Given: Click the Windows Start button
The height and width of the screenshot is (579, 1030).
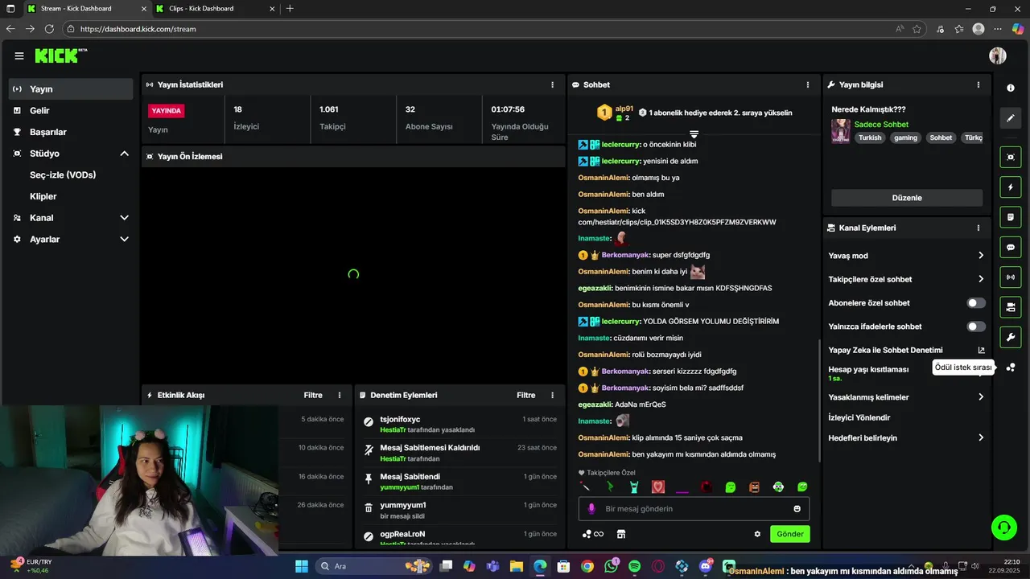Looking at the screenshot, I should coord(302,566).
